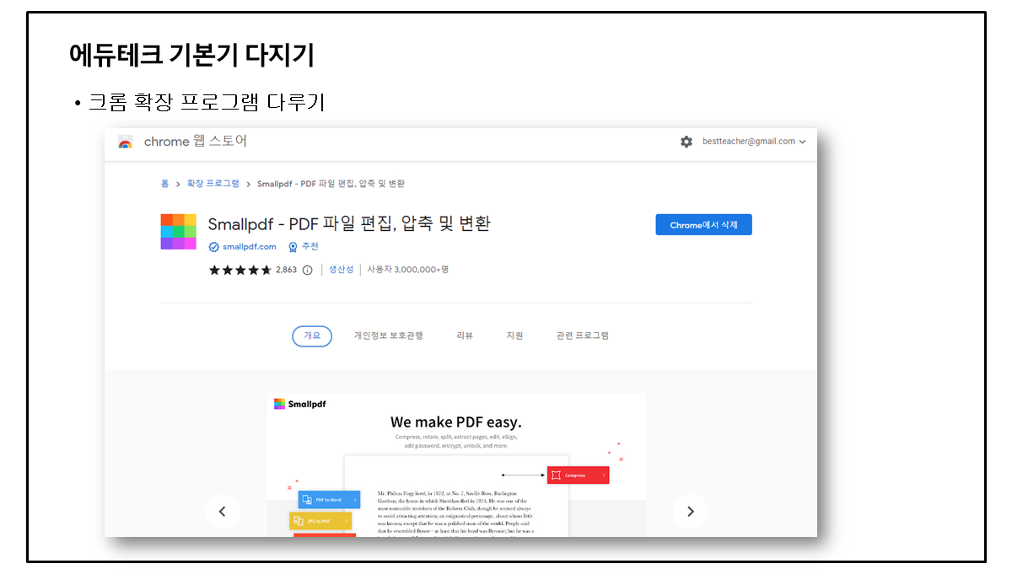This screenshot has width=1012, height=569.
Task: Open the 관련 프로그램 tab
Action: coord(583,335)
